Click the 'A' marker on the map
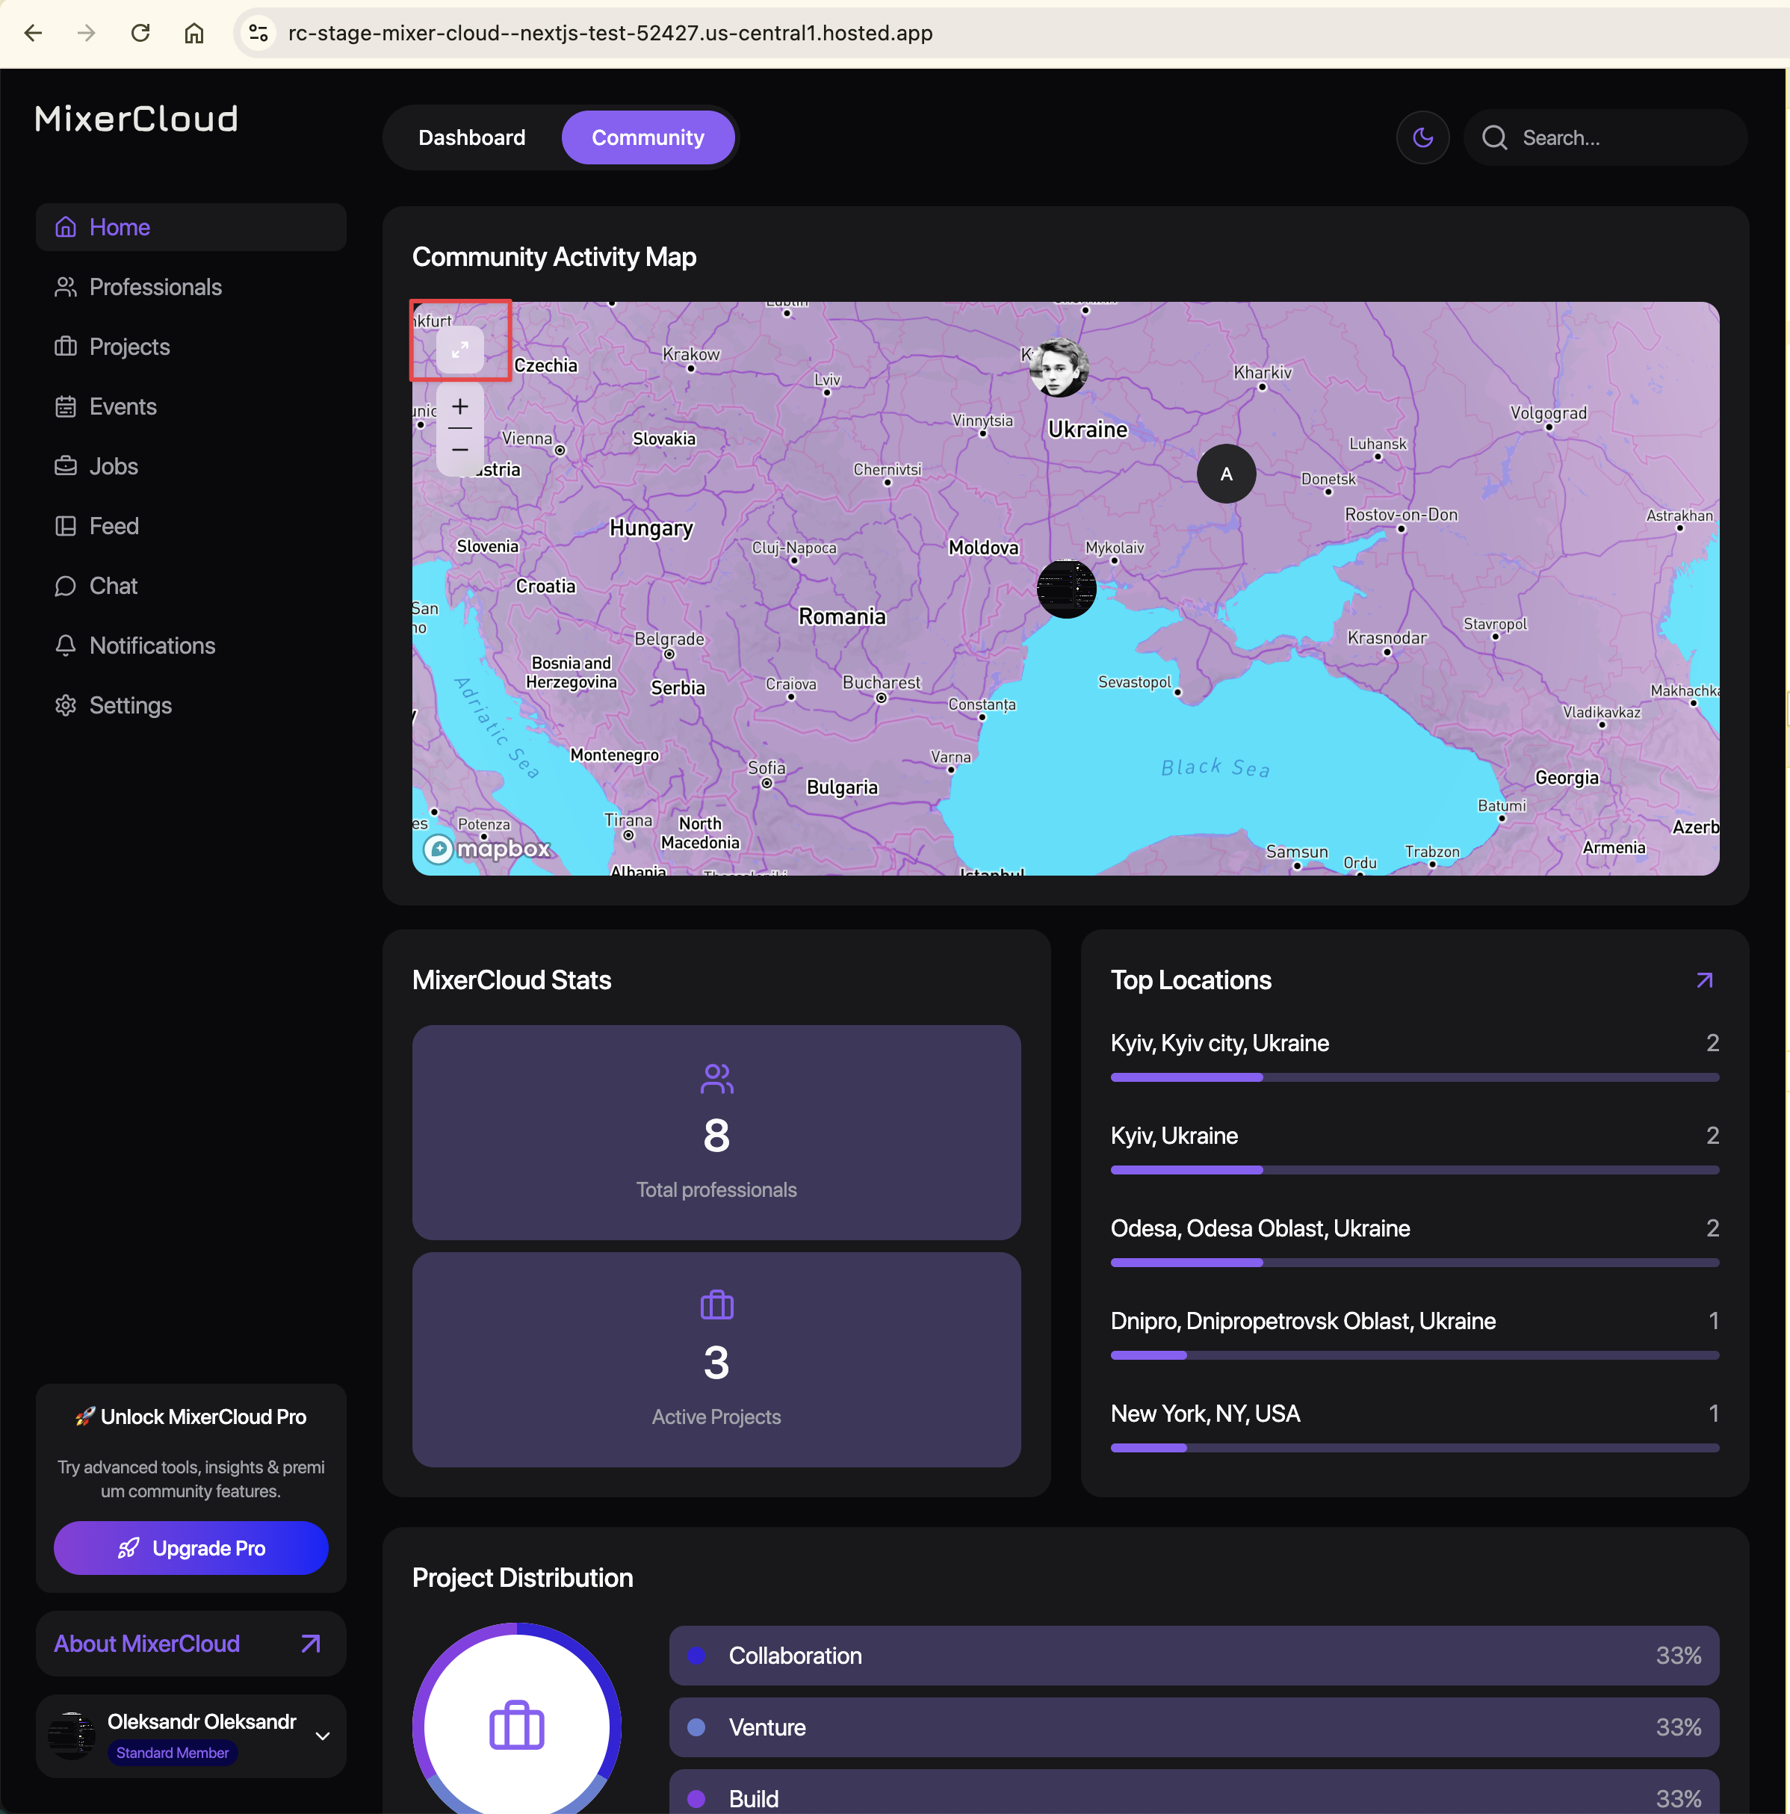1790x1814 pixels. [1226, 474]
